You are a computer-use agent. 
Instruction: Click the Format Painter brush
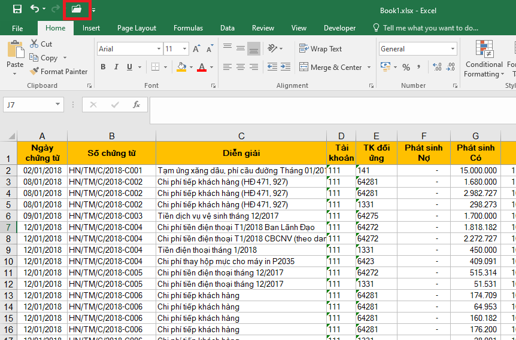click(35, 72)
